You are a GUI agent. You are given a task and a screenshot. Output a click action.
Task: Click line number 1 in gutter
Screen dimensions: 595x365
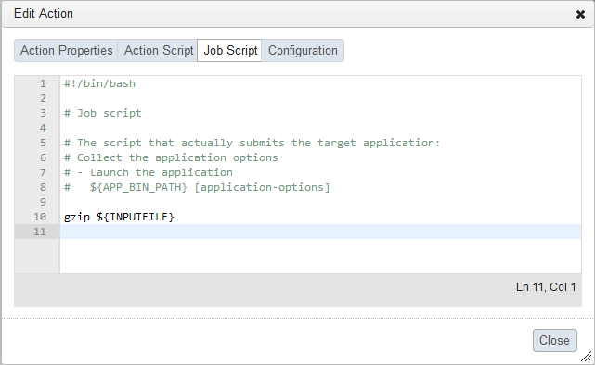tap(43, 83)
